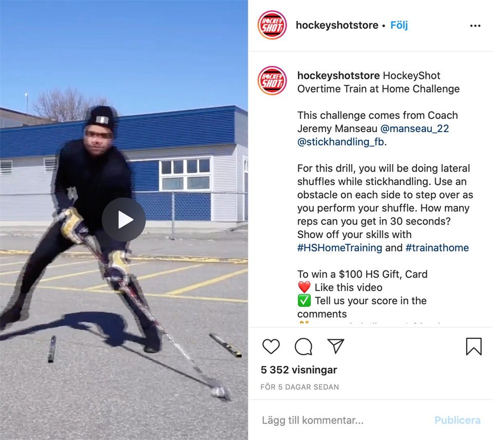
Task: View the 5 352 visningar count
Action: [x=299, y=370]
